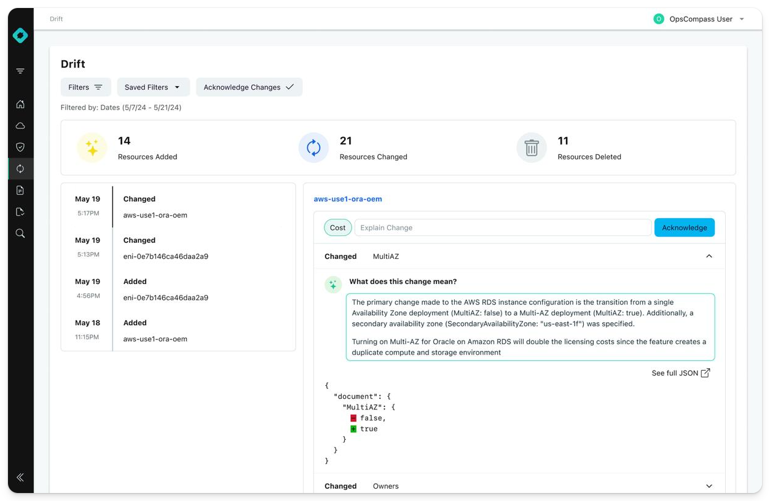Viewport: 770px width, 501px height.
Task: Click the highlighted Drift sync icon
Action: point(20,168)
